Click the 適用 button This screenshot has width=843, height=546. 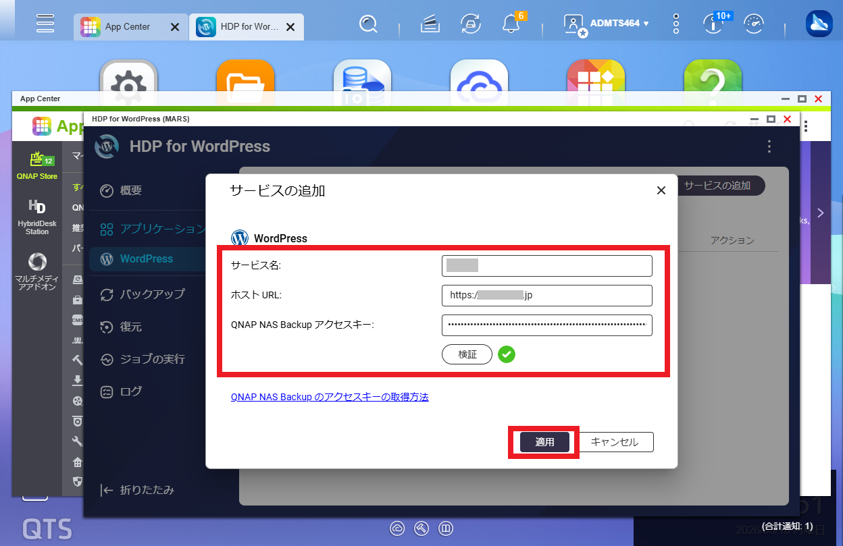tap(544, 442)
